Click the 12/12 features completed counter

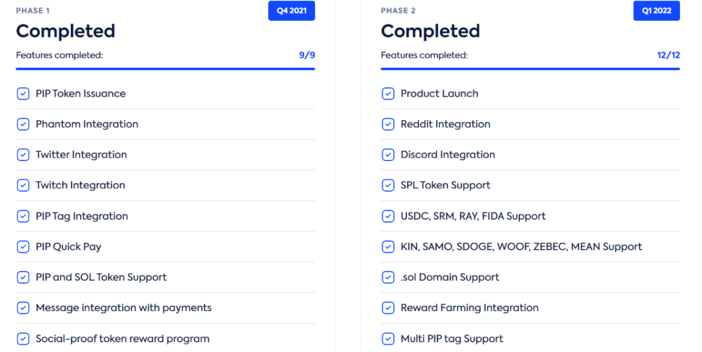[x=668, y=55]
